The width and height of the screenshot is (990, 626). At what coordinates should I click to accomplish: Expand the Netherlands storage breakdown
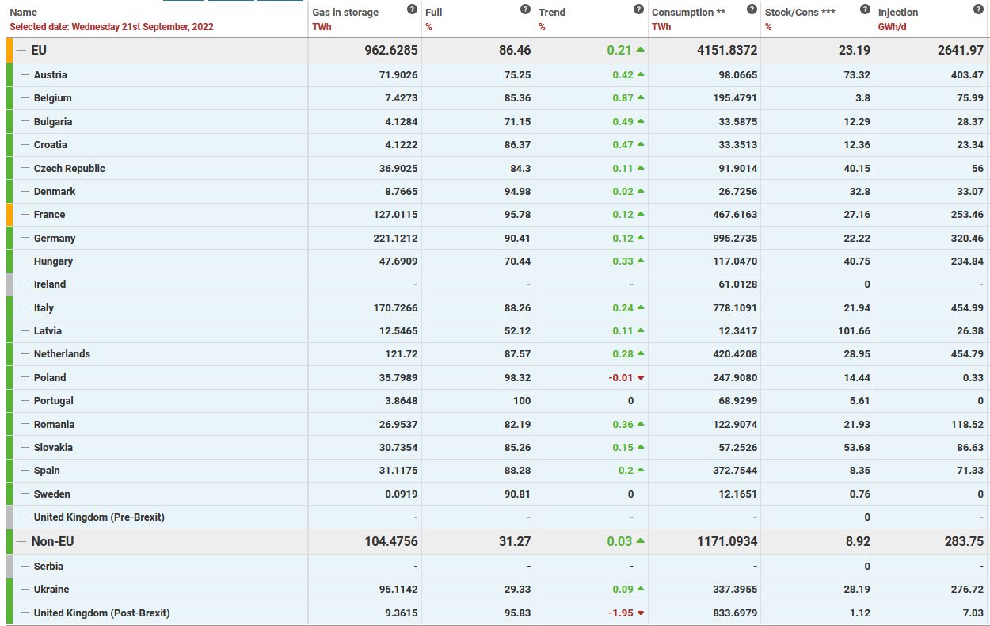pos(25,354)
